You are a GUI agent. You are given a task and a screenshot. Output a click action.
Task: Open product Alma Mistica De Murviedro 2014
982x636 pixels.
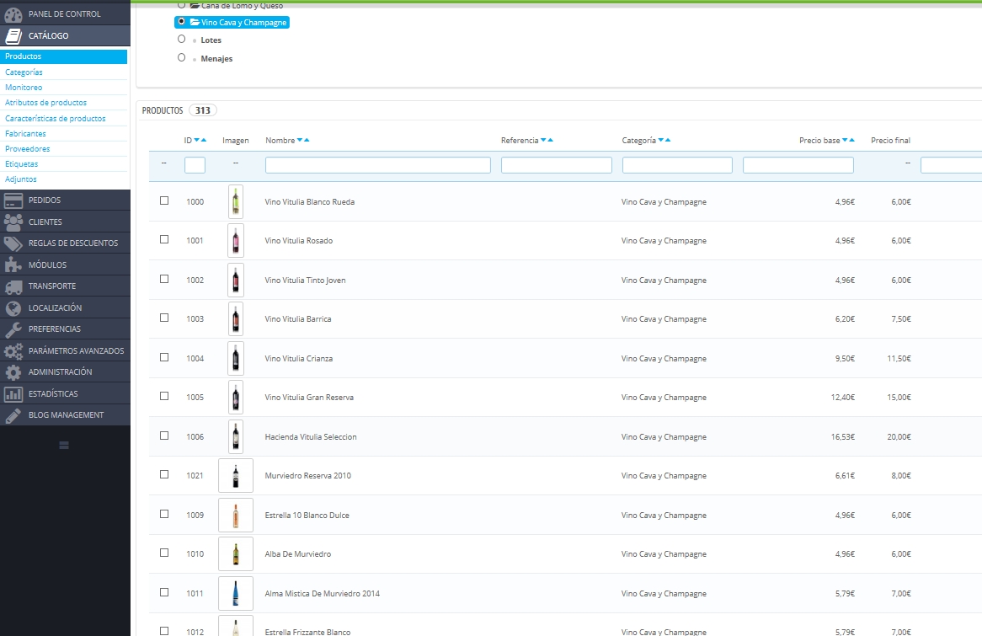322,593
